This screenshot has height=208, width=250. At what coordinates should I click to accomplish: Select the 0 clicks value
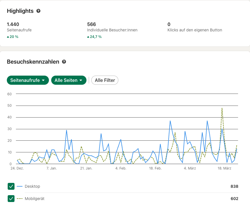pos(169,24)
